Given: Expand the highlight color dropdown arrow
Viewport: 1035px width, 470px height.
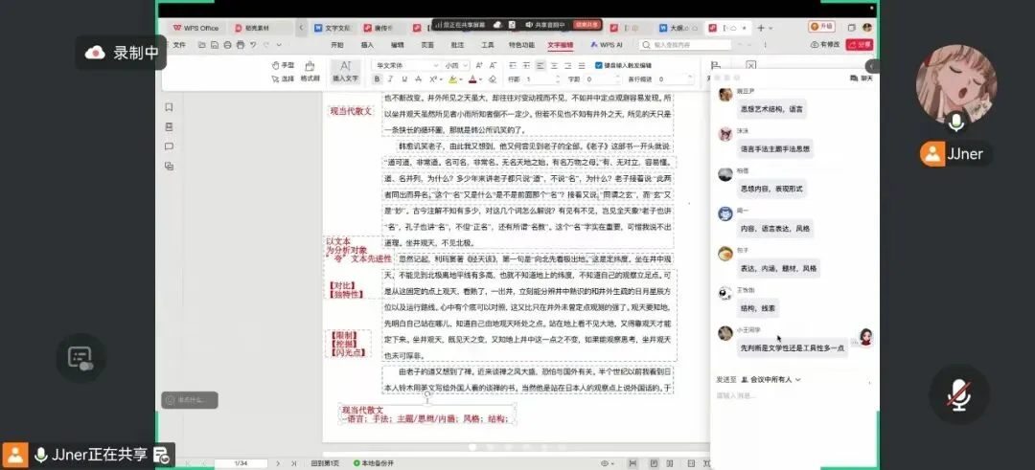Looking at the screenshot, I should pos(461,79).
